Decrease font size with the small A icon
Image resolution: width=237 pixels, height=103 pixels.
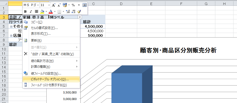tap(59, 5)
